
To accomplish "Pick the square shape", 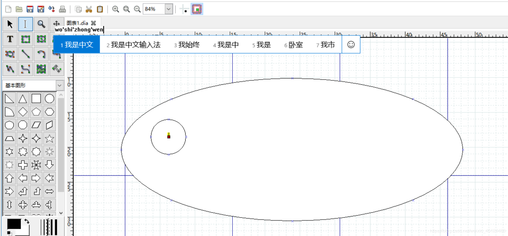I will (36, 99).
